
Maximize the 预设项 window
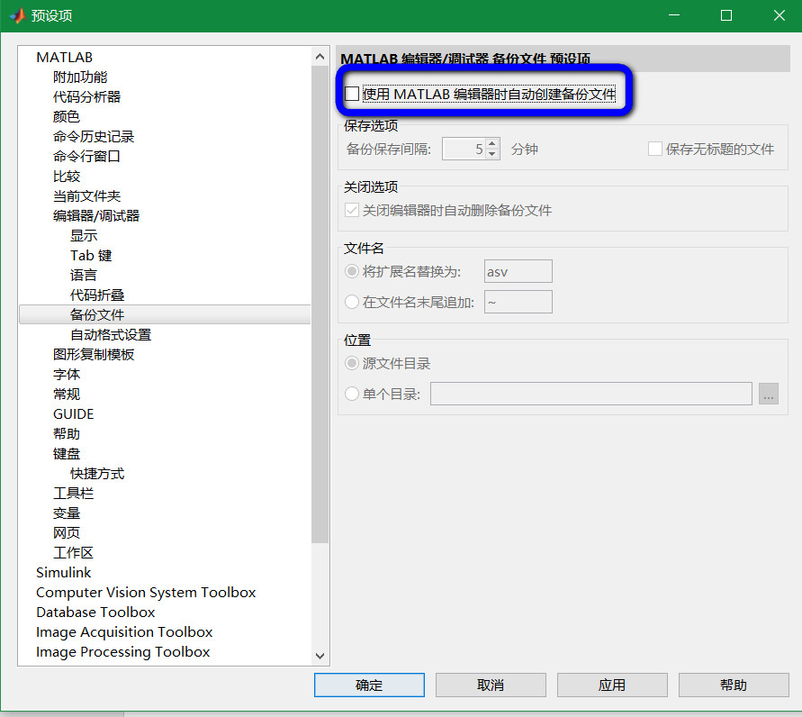[x=726, y=15]
